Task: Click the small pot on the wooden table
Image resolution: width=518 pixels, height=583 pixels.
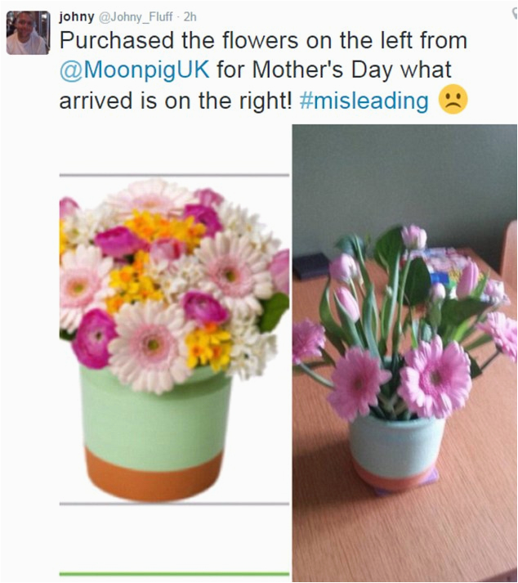Action: [x=396, y=451]
